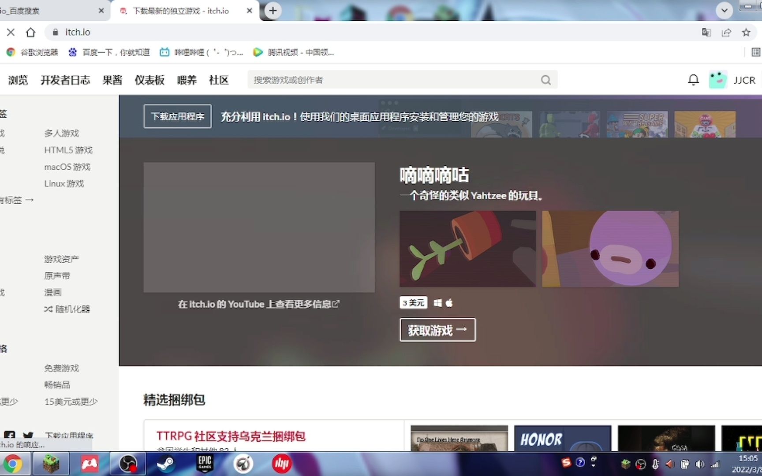Open the notifications bell
Viewport: 762px width, 476px height.
point(693,80)
